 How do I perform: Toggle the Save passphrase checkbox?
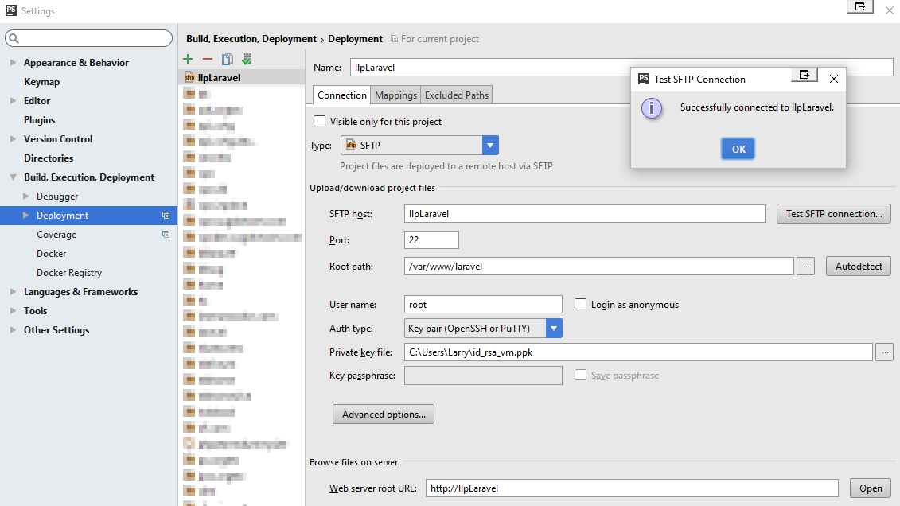[x=580, y=375]
